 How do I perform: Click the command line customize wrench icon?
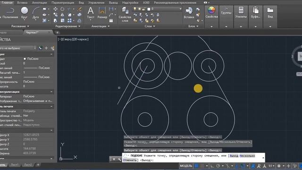pyautogui.click(x=119, y=159)
